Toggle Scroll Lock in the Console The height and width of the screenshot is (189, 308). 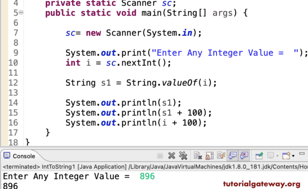pyautogui.click(x=209, y=156)
